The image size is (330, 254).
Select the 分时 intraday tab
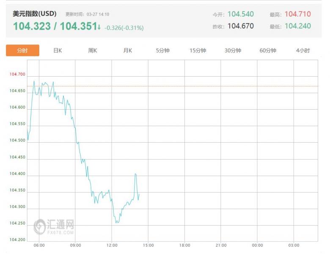22,50
